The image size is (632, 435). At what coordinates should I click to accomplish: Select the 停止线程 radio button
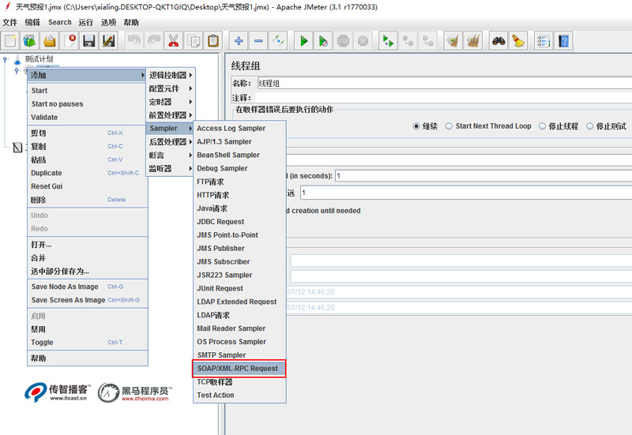(542, 126)
